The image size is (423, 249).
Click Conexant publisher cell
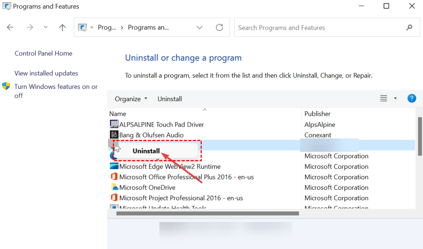coord(318,135)
